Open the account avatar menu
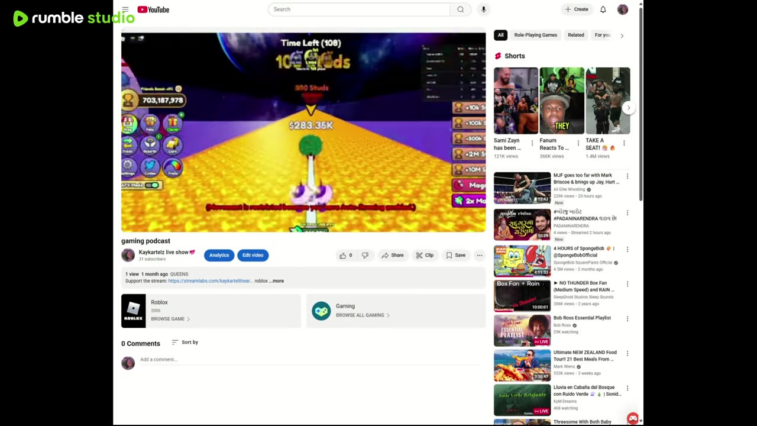The width and height of the screenshot is (757, 426). 623,9
